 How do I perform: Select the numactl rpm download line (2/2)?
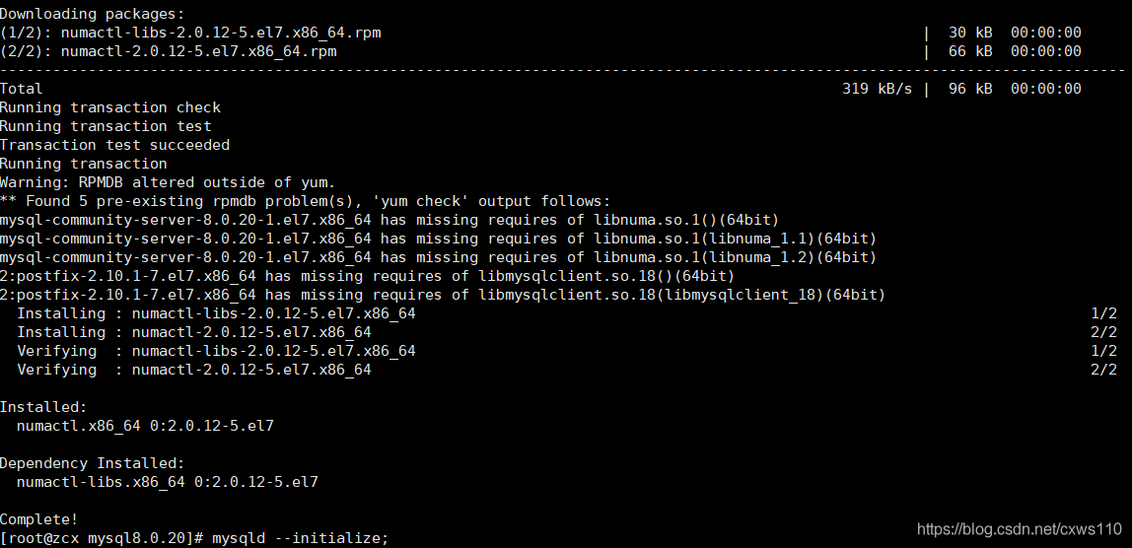pyautogui.click(x=168, y=51)
